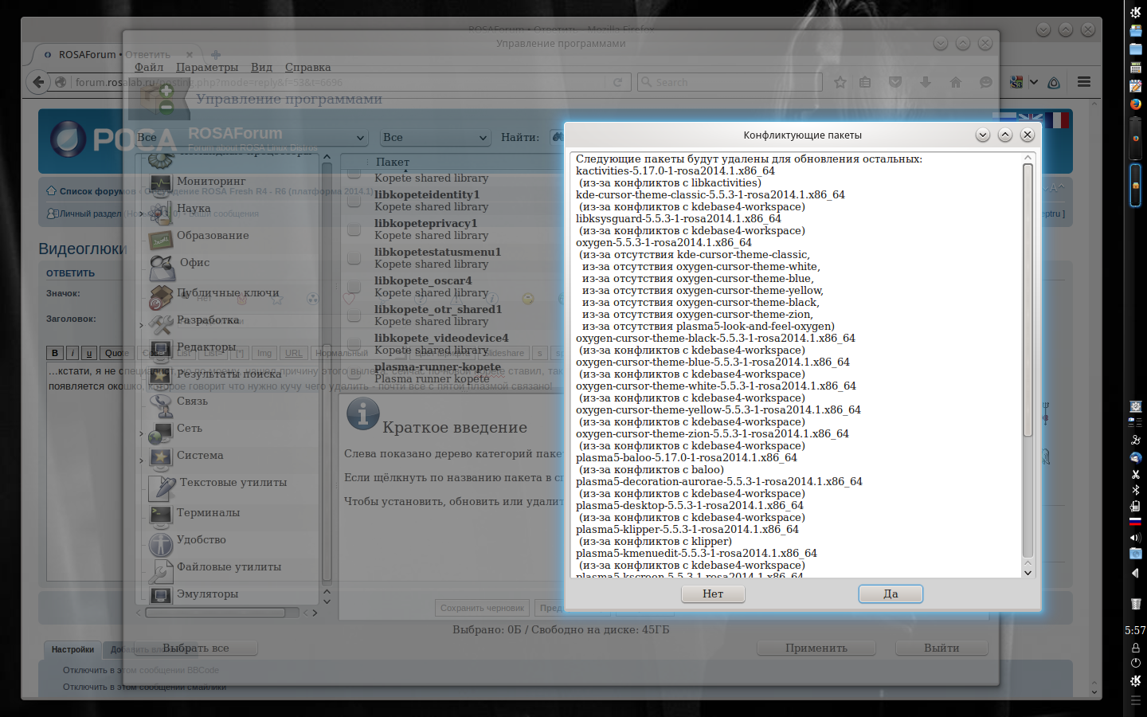
Task: Select the Настройки tab on the forum page
Action: [72, 649]
